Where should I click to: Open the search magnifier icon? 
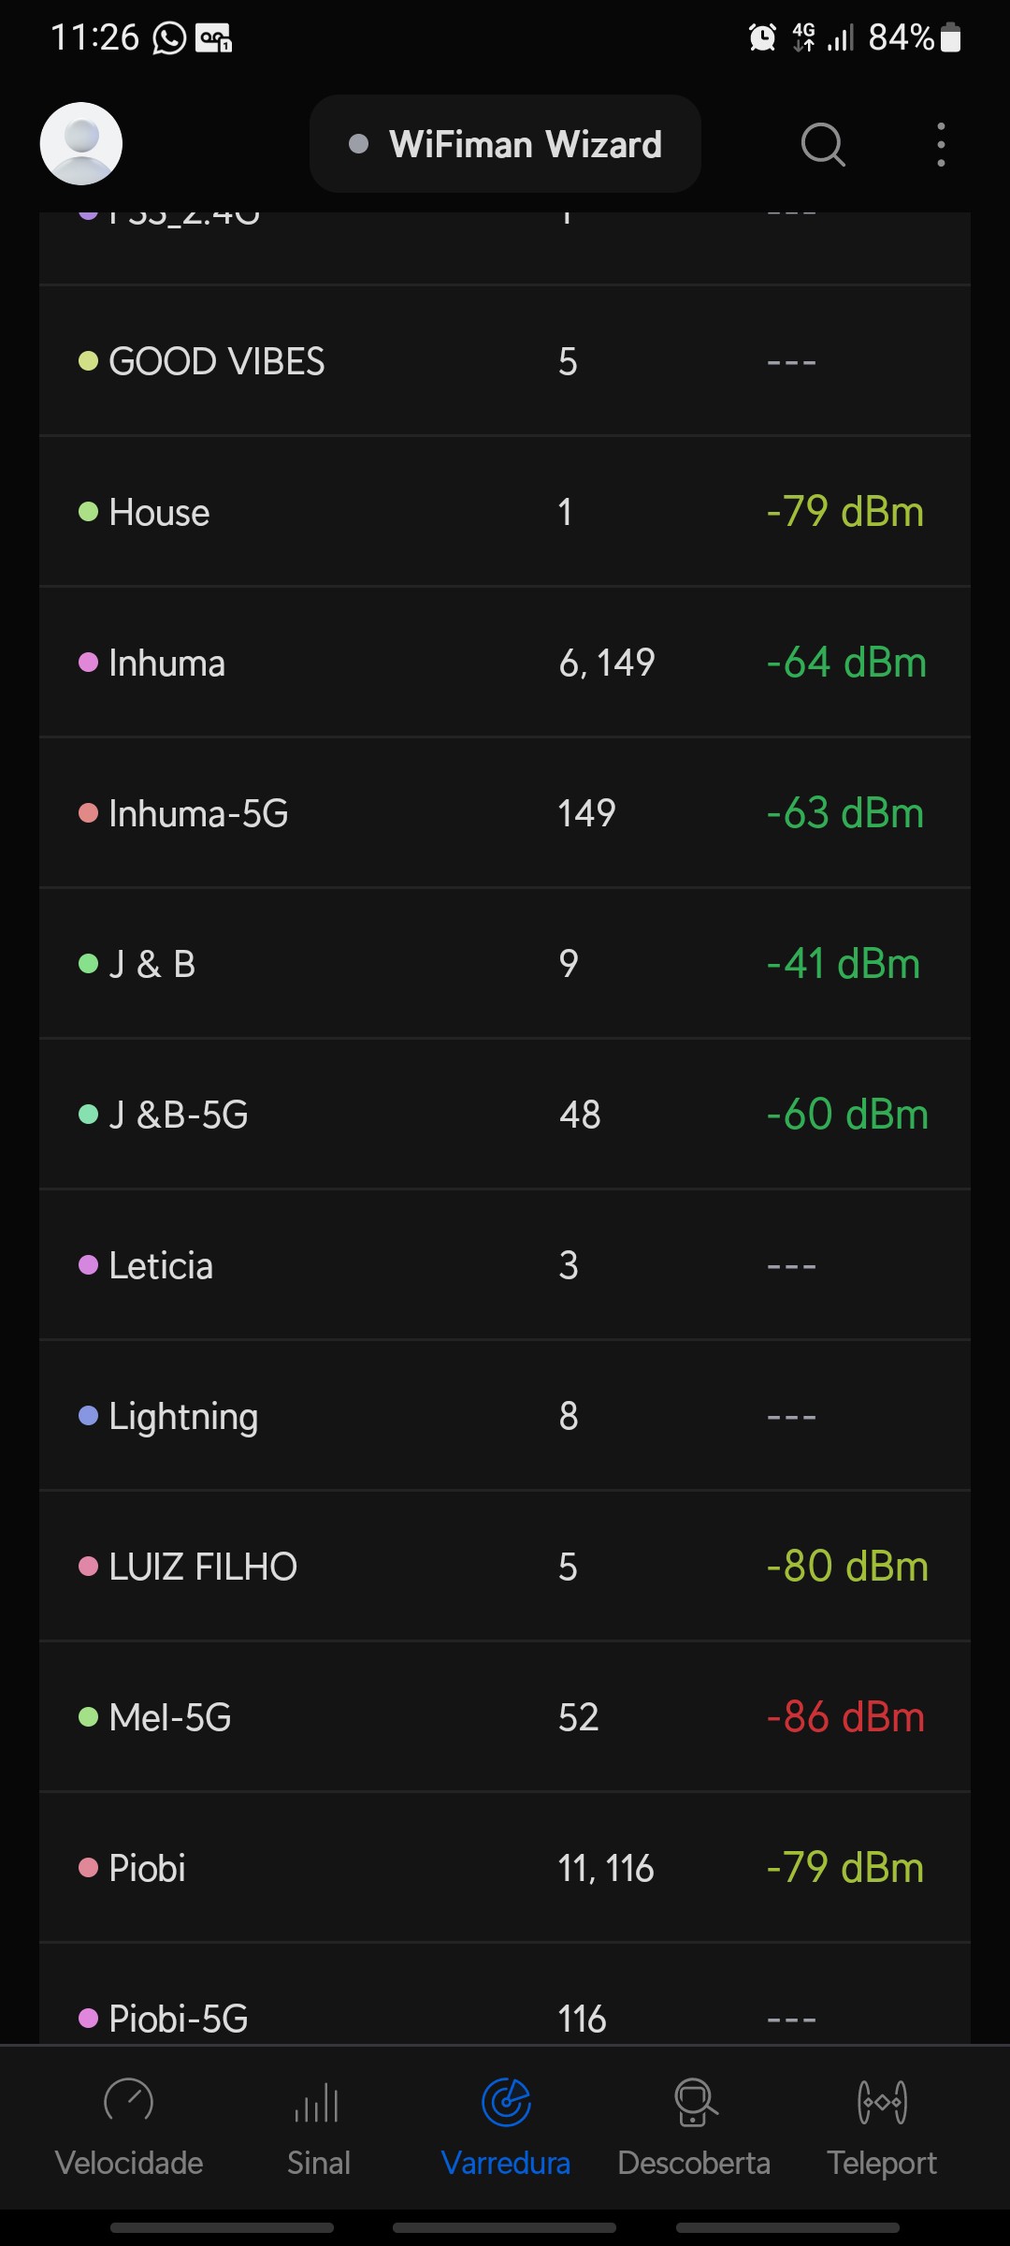pos(823,145)
